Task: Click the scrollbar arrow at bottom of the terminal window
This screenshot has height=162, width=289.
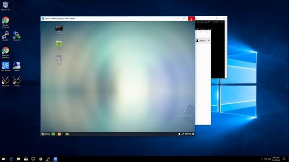Action: tap(226, 77)
